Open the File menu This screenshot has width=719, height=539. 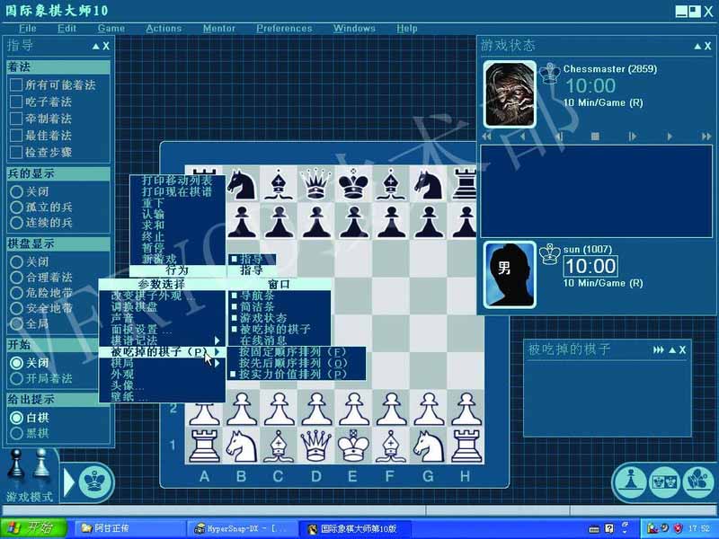tap(27, 29)
